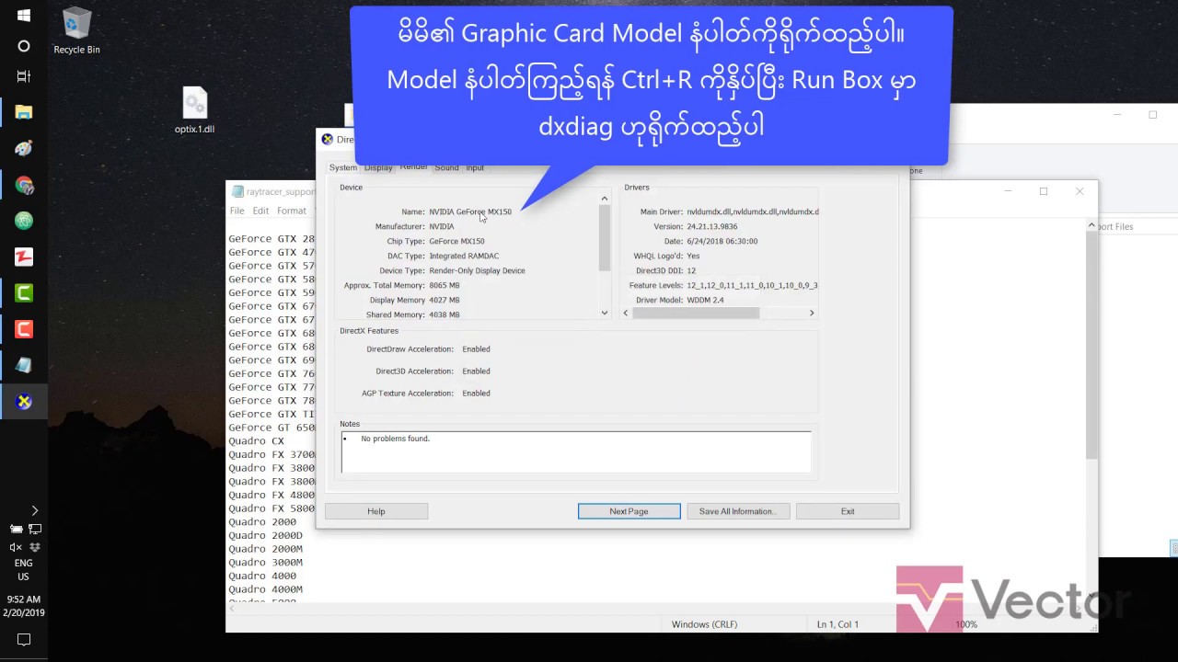This screenshot has width=1178, height=662.
Task: Click Ln 1, Col 1 status entry
Action: 837,624
